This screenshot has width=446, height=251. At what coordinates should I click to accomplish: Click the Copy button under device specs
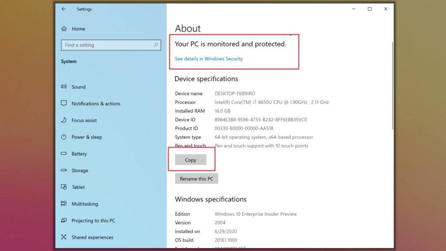(x=190, y=160)
